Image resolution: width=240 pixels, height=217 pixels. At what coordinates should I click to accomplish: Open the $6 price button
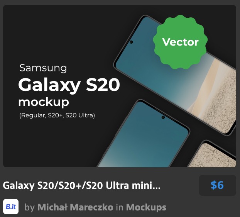(218, 185)
